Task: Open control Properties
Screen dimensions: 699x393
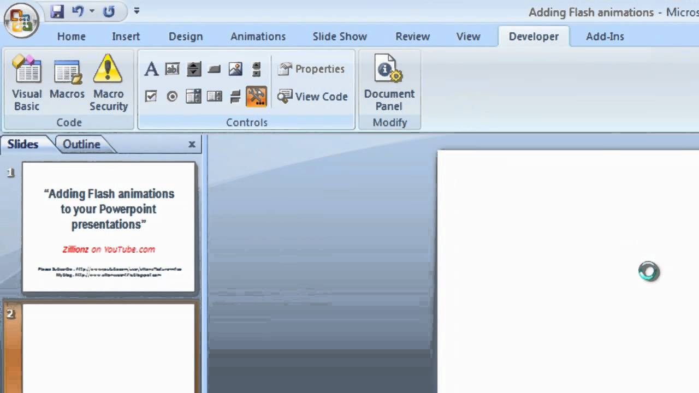Action: pos(311,69)
